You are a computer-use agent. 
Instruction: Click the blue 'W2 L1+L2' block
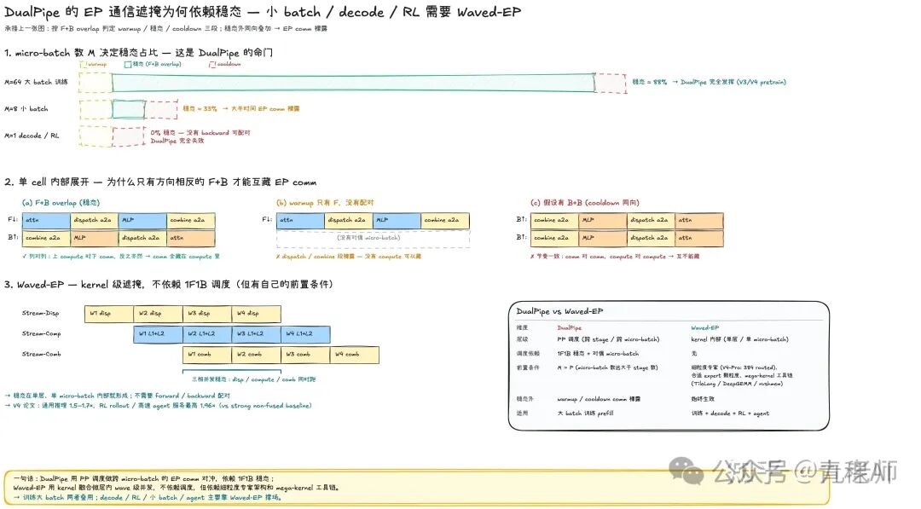pyautogui.click(x=207, y=334)
